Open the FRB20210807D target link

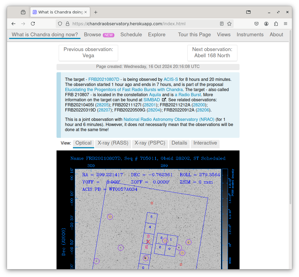104,79
